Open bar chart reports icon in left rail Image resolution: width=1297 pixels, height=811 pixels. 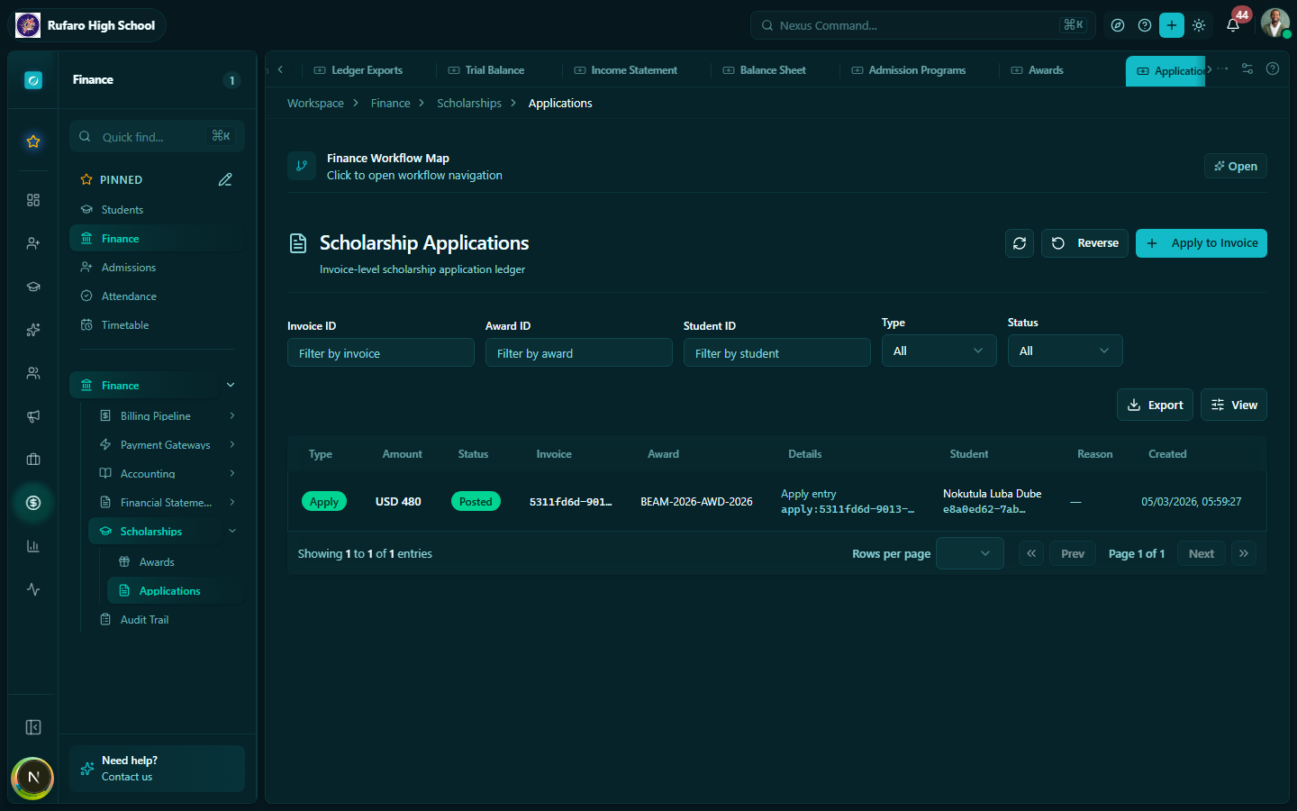[33, 546]
